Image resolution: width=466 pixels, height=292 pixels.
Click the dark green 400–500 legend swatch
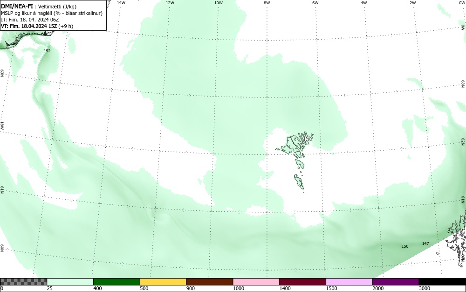click(116, 282)
